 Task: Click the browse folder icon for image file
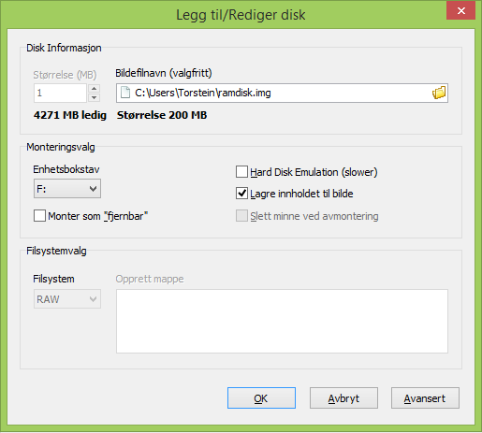tap(439, 93)
